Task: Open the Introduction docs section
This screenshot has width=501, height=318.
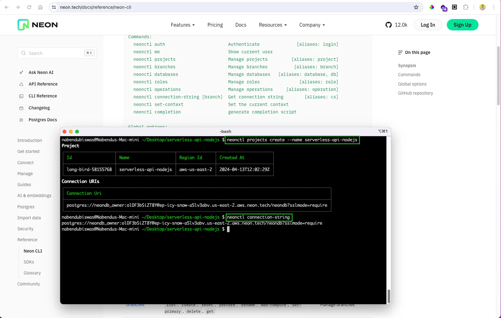Action: click(30, 140)
